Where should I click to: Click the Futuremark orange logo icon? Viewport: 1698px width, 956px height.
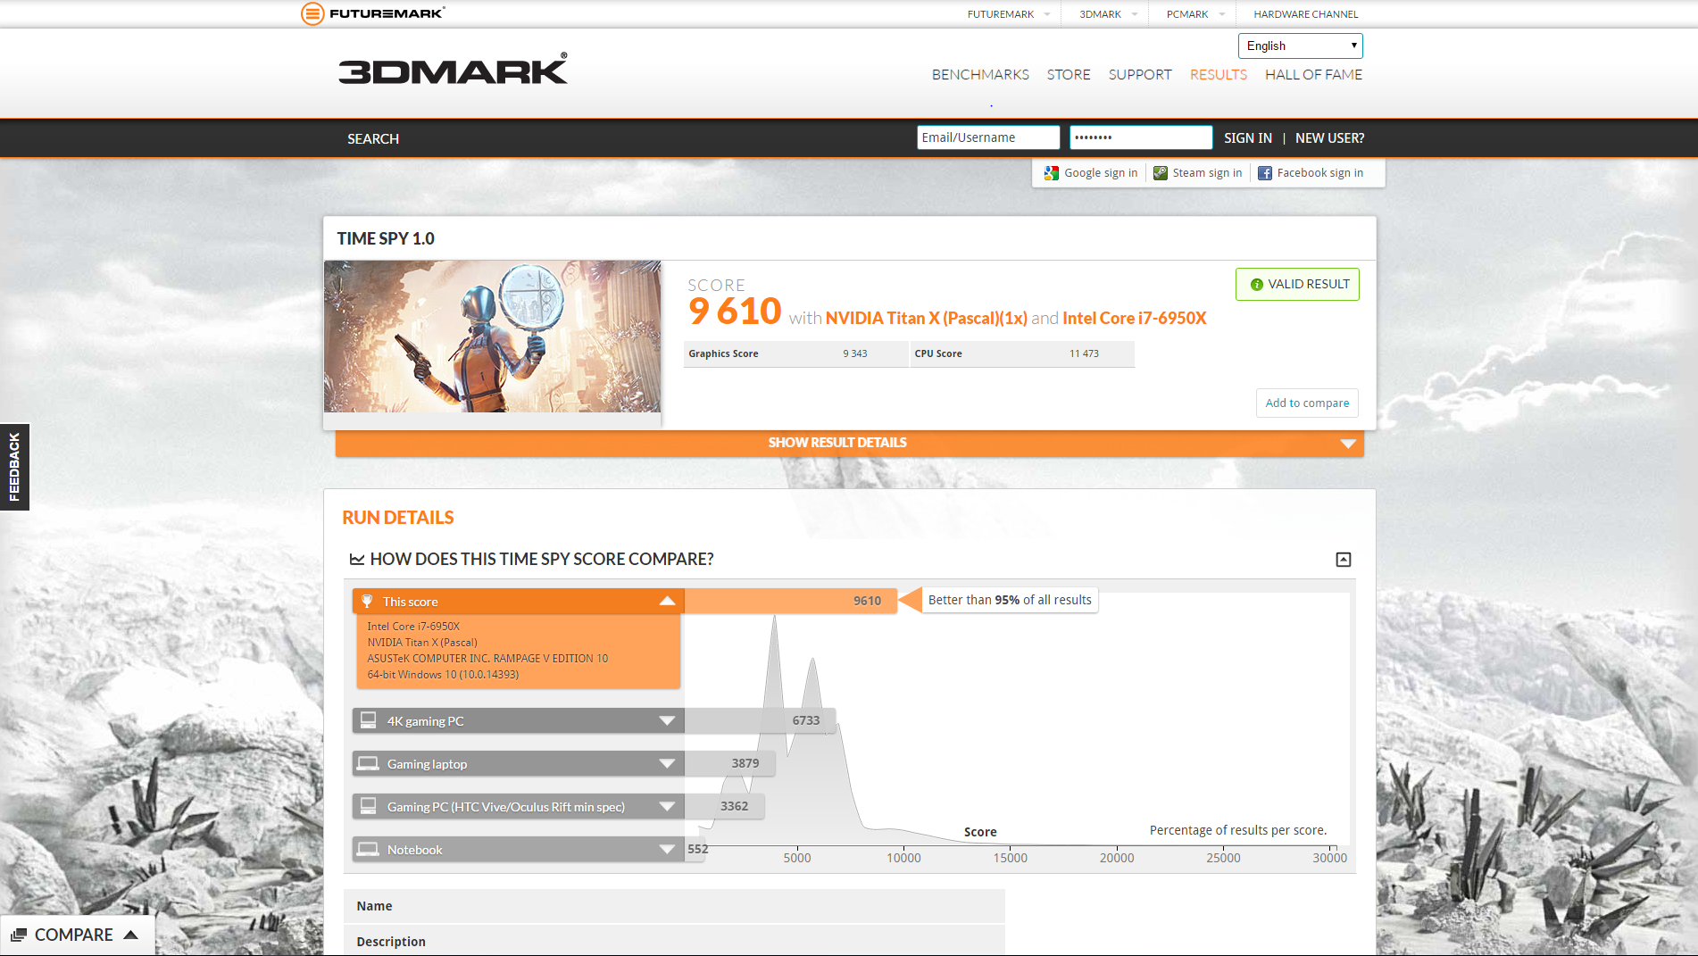coord(312,13)
